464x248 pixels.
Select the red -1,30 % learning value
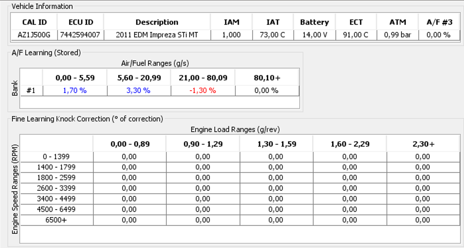[x=203, y=90]
